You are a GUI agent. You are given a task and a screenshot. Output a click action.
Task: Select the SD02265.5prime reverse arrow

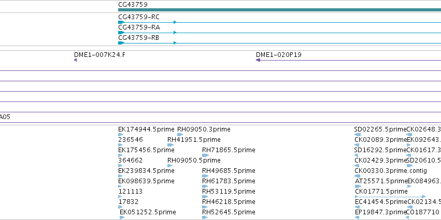point(358,135)
